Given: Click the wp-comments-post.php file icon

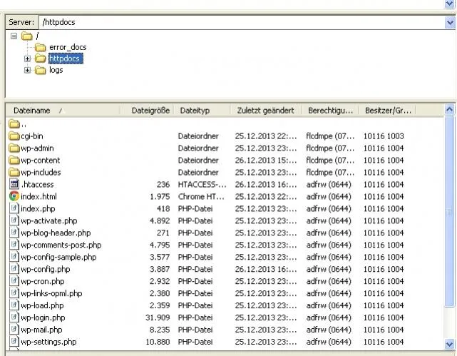Looking at the screenshot, I should (x=14, y=245).
